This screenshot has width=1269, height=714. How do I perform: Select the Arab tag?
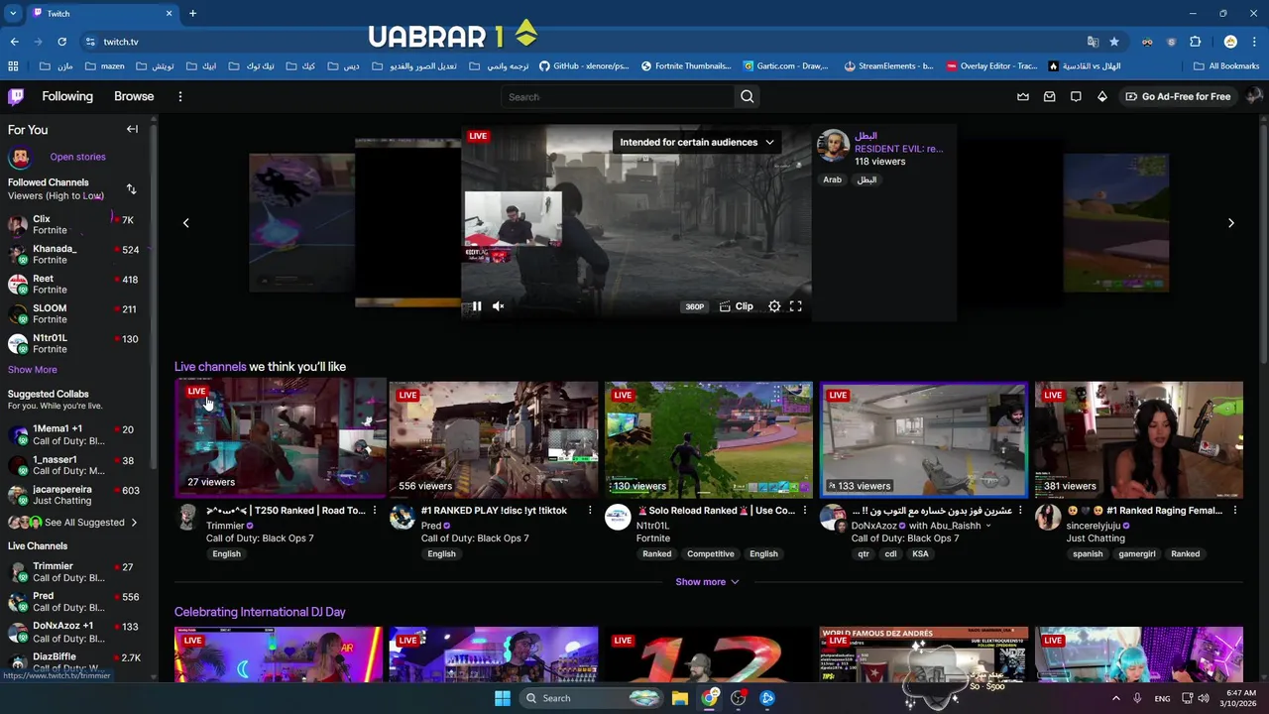(x=832, y=179)
